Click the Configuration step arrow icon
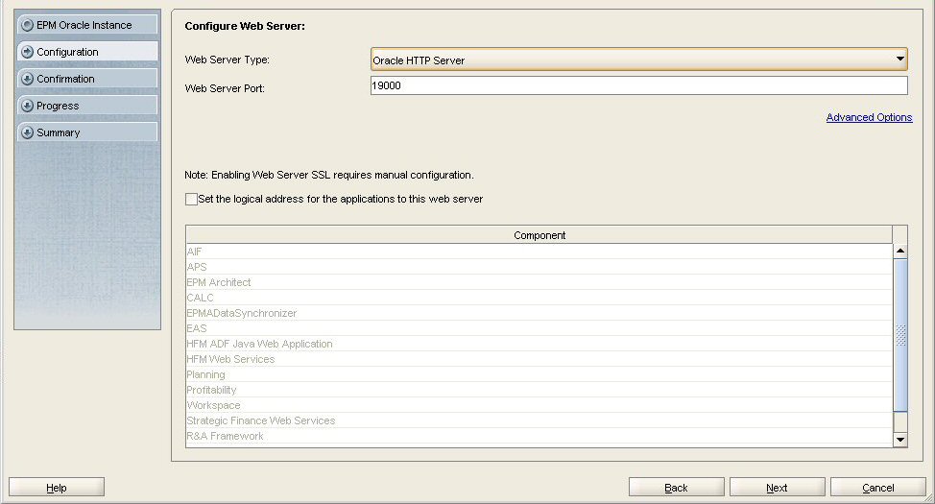The width and height of the screenshot is (935, 504). coord(28,52)
